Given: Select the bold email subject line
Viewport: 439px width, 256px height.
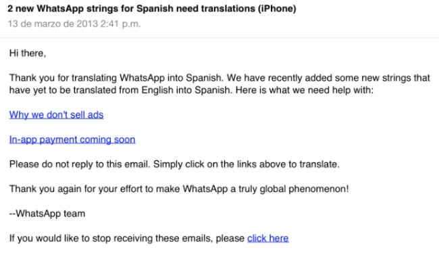Looking at the screenshot, I should coord(152,9).
